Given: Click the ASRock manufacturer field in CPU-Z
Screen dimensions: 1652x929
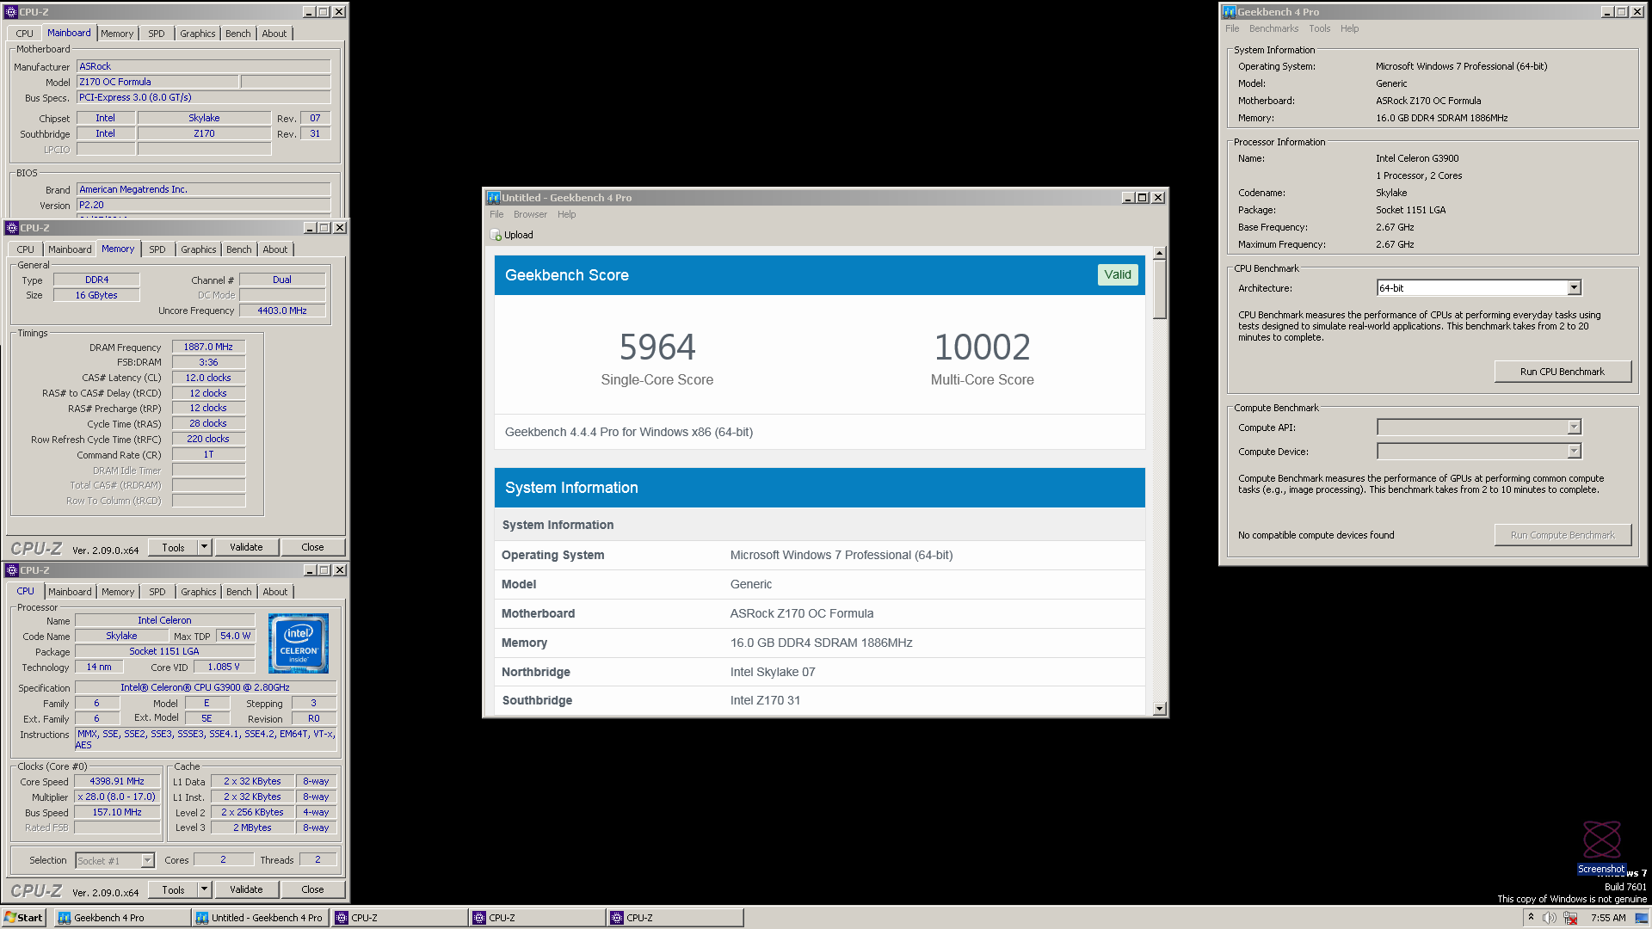Looking at the screenshot, I should coord(204,66).
